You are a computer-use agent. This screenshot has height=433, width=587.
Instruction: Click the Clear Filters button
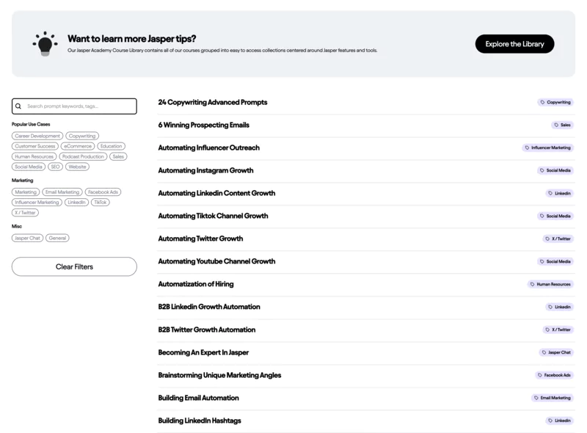(x=74, y=266)
